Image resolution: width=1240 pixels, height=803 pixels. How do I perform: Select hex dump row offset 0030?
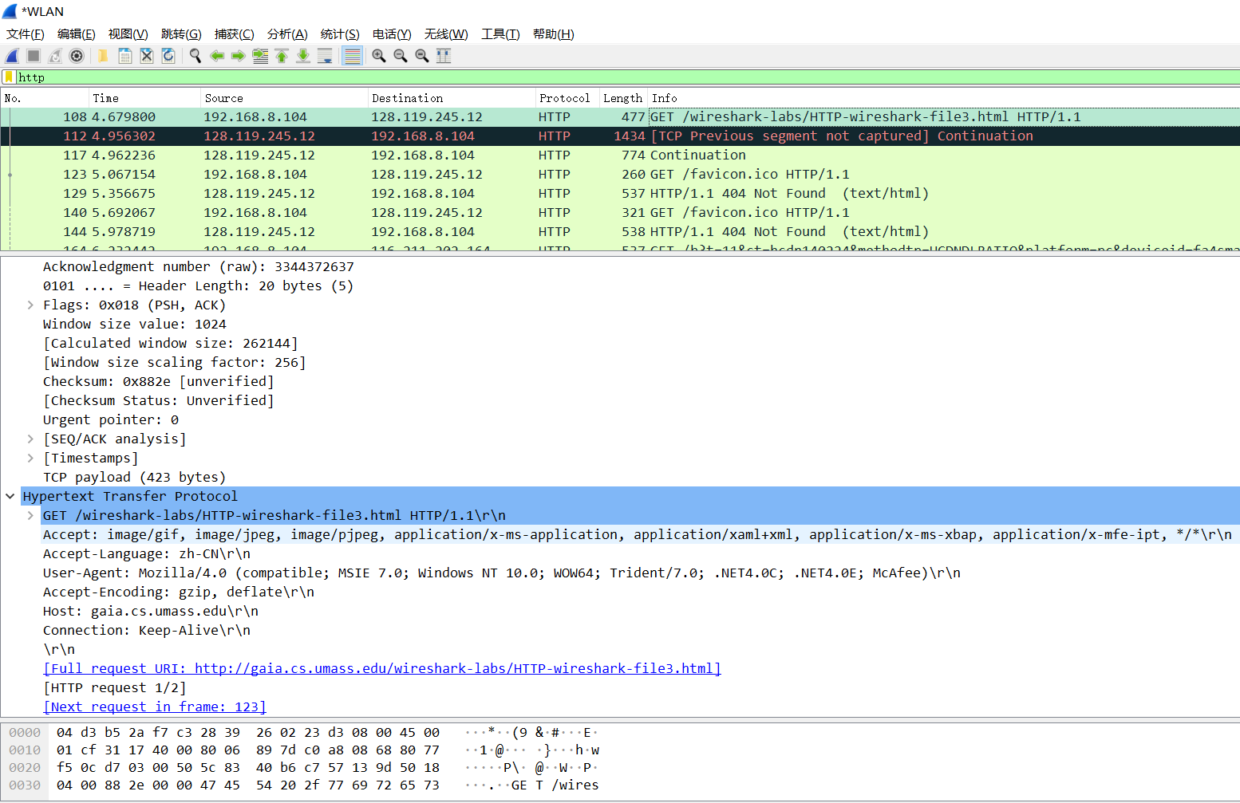pos(303,785)
